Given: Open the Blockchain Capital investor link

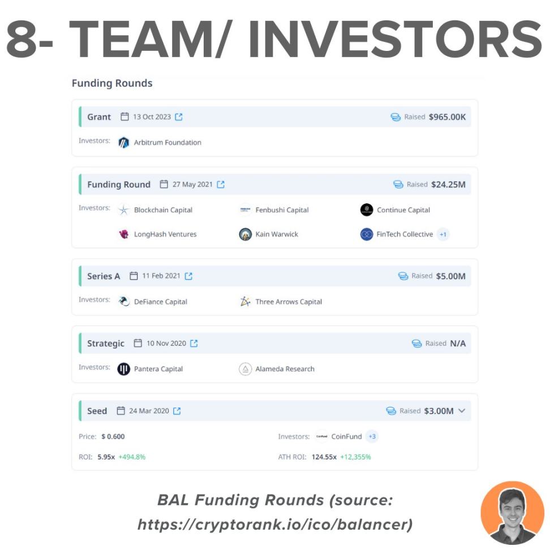Looking at the screenshot, I should click(163, 210).
